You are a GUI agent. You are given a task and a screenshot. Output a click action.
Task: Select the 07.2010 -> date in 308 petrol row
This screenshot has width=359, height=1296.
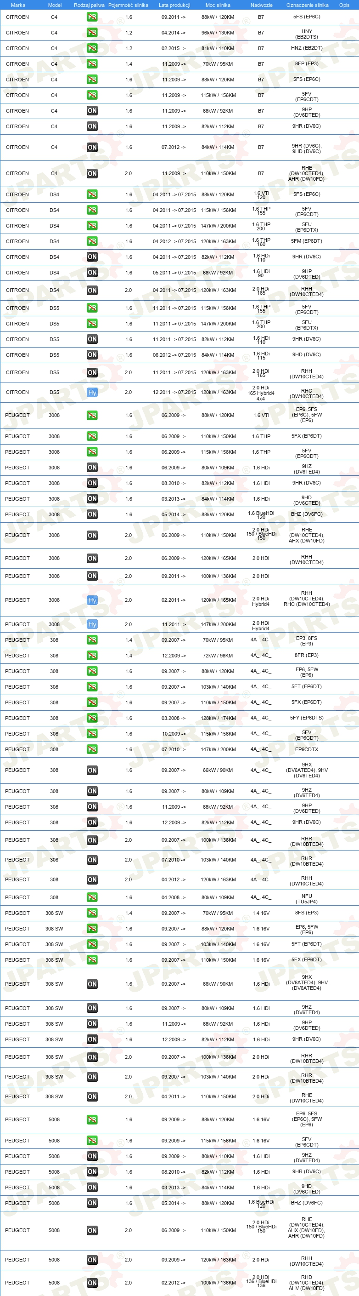point(173,749)
